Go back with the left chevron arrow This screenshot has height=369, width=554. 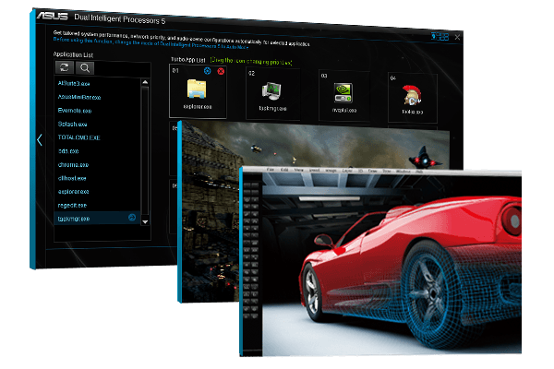(40, 140)
